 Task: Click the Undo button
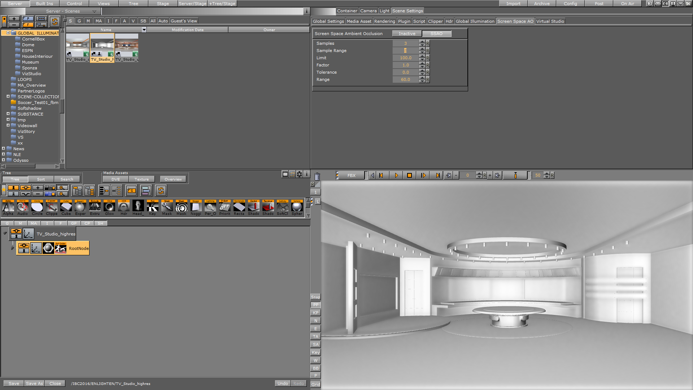[283, 383]
